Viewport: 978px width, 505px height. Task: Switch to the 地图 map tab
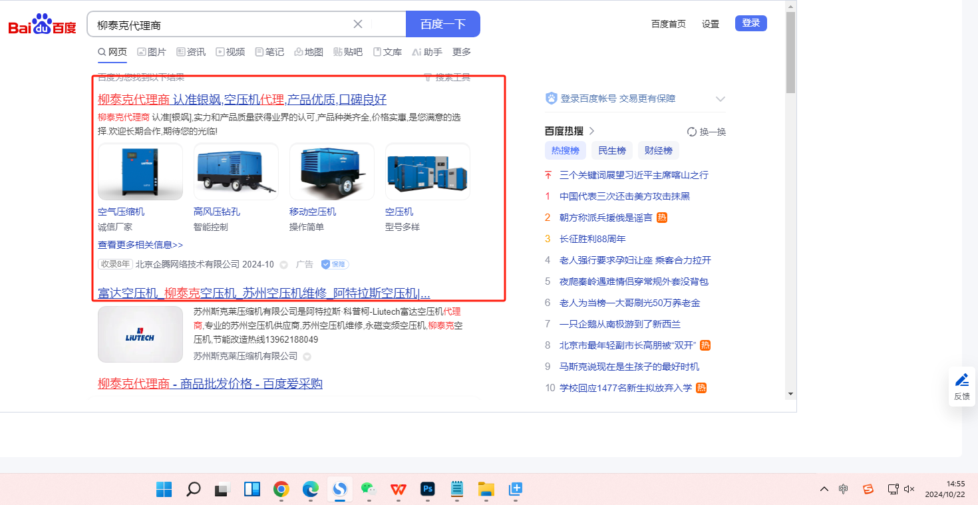[309, 52]
